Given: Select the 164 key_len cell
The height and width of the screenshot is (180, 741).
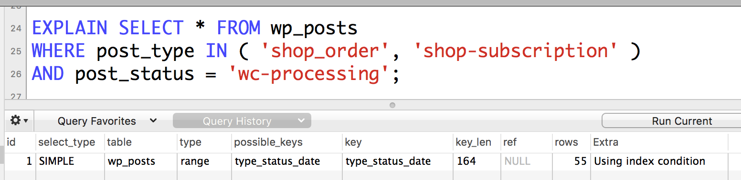Looking at the screenshot, I should (x=476, y=161).
